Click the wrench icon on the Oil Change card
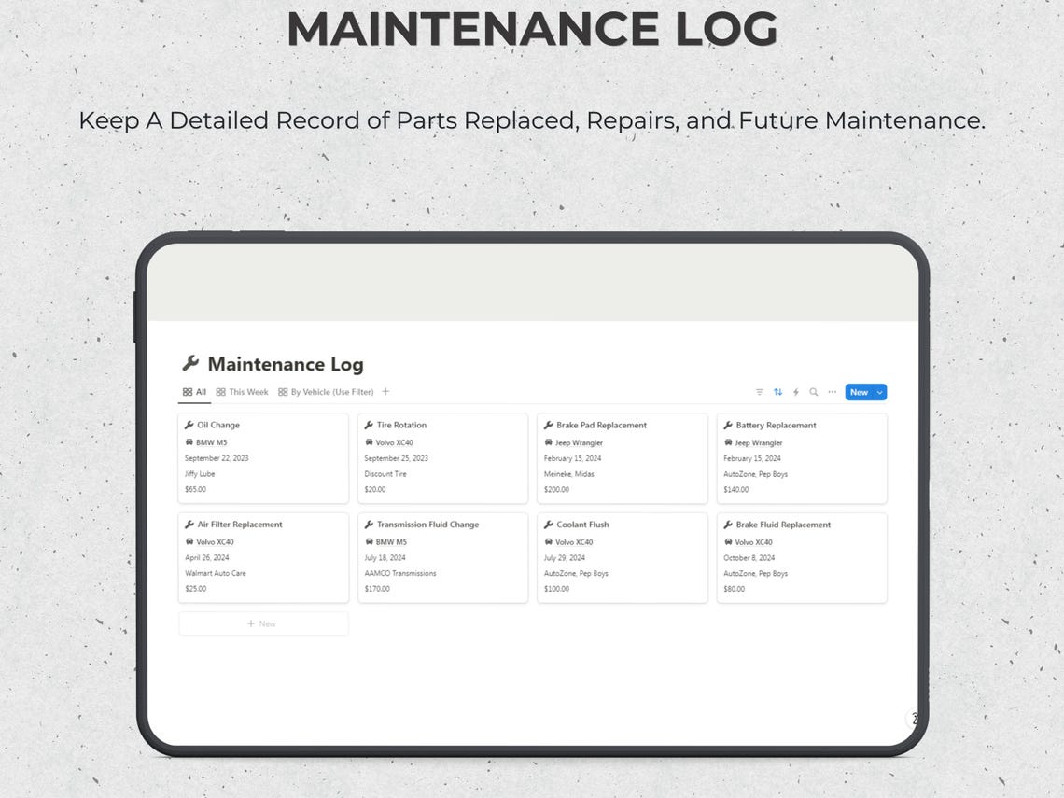The image size is (1064, 798). (189, 425)
